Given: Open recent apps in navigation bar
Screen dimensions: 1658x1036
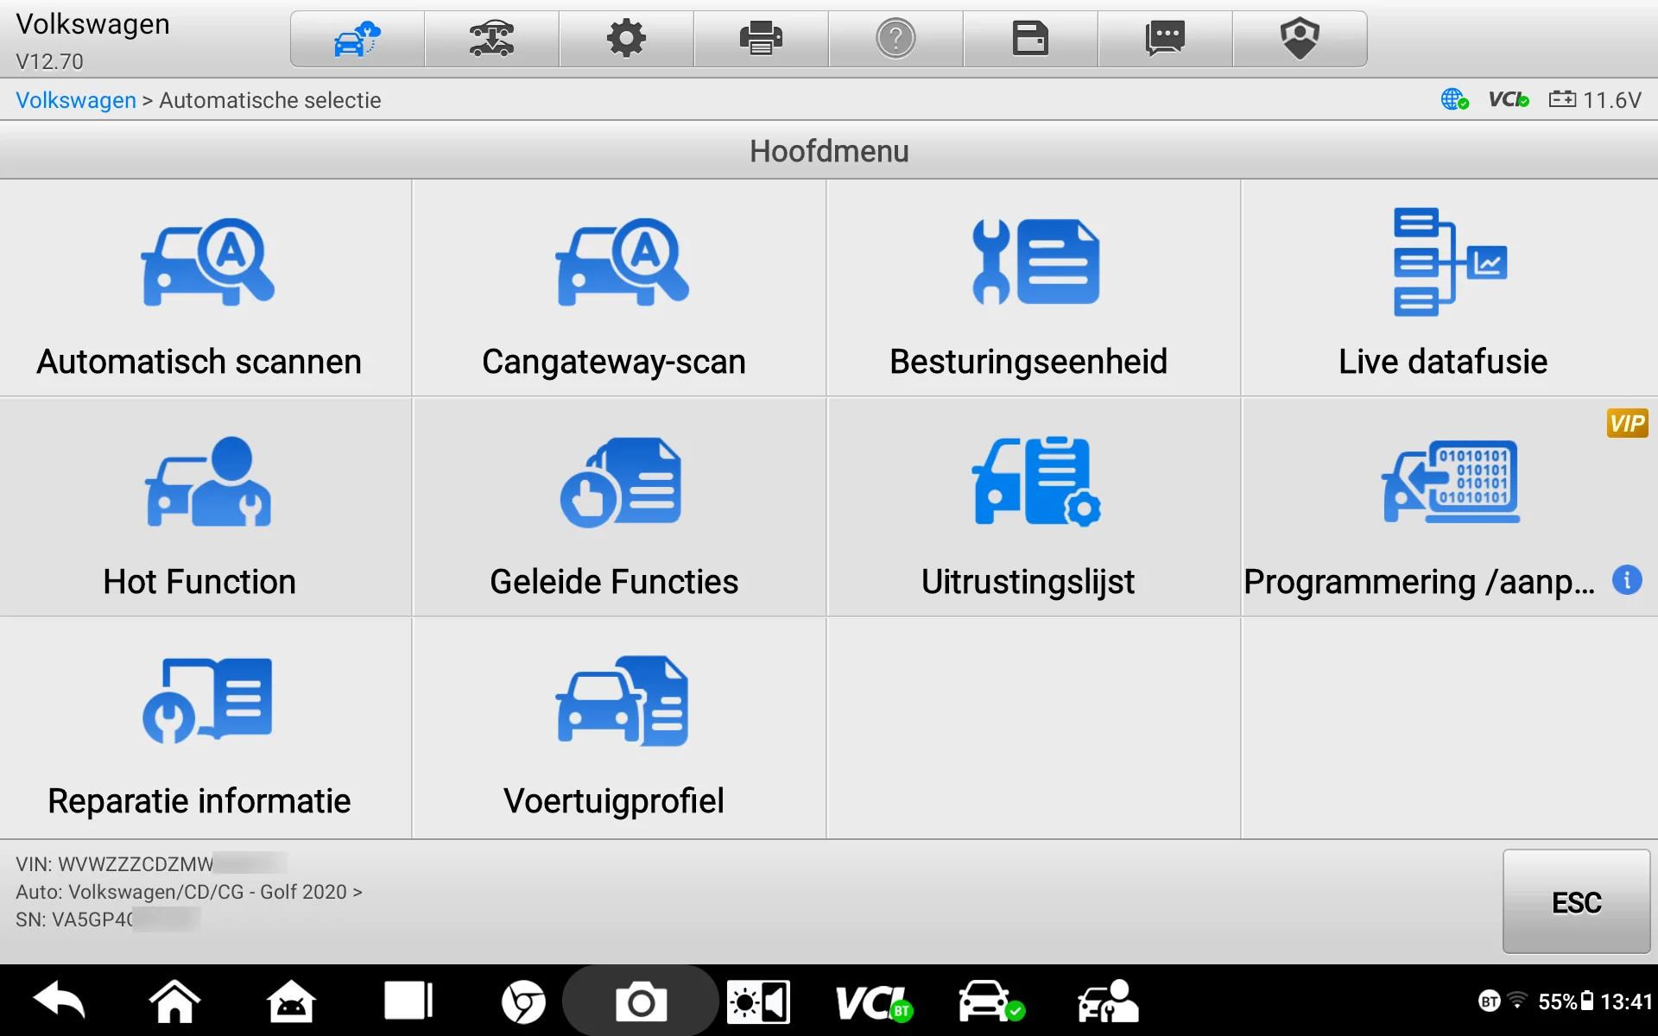Looking at the screenshot, I should [408, 1001].
